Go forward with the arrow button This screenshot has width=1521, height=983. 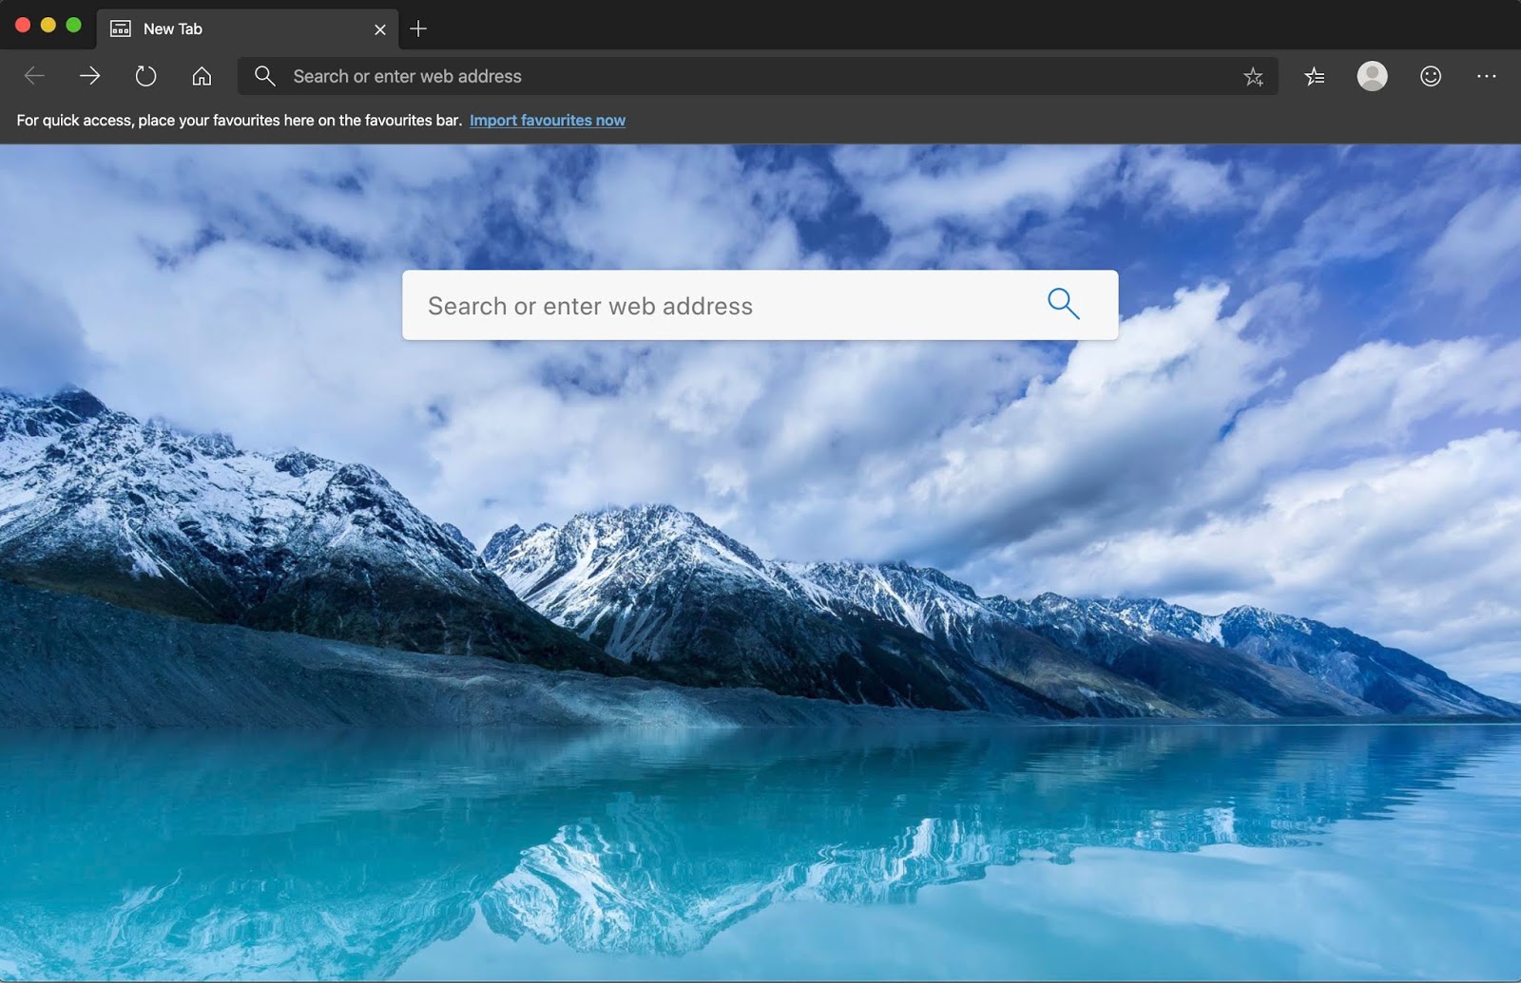click(90, 76)
